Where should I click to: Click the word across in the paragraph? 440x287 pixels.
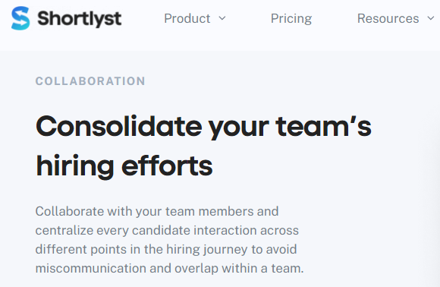click(279, 230)
